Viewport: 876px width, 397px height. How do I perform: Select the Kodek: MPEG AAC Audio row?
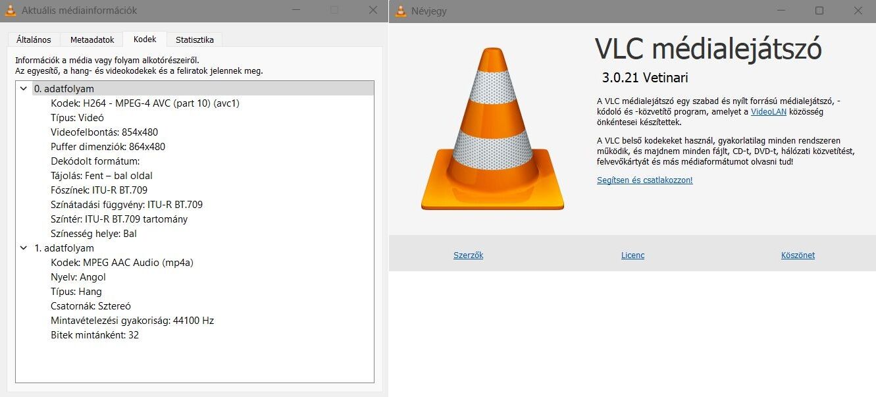(x=195, y=262)
